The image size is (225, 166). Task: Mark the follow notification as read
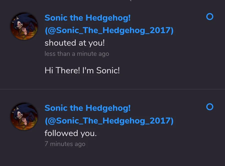(x=209, y=107)
